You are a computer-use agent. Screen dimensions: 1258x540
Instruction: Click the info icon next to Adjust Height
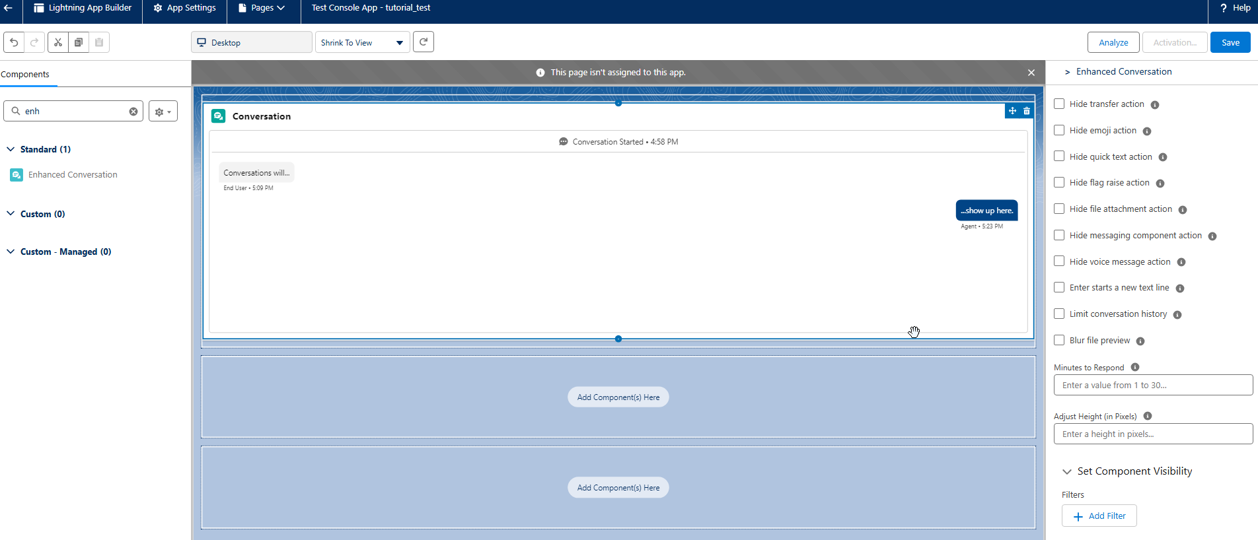1148,416
